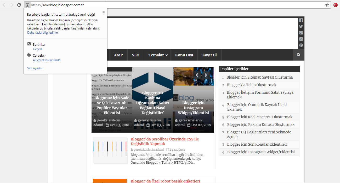Screen dimensions: 340x183
Task: Open sidebar item Blogger için Instagram Widget/Eklentisi
Action: [x=261, y=152]
